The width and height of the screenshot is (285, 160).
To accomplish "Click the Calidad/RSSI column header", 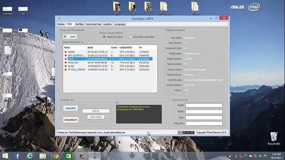I will coord(126,48).
